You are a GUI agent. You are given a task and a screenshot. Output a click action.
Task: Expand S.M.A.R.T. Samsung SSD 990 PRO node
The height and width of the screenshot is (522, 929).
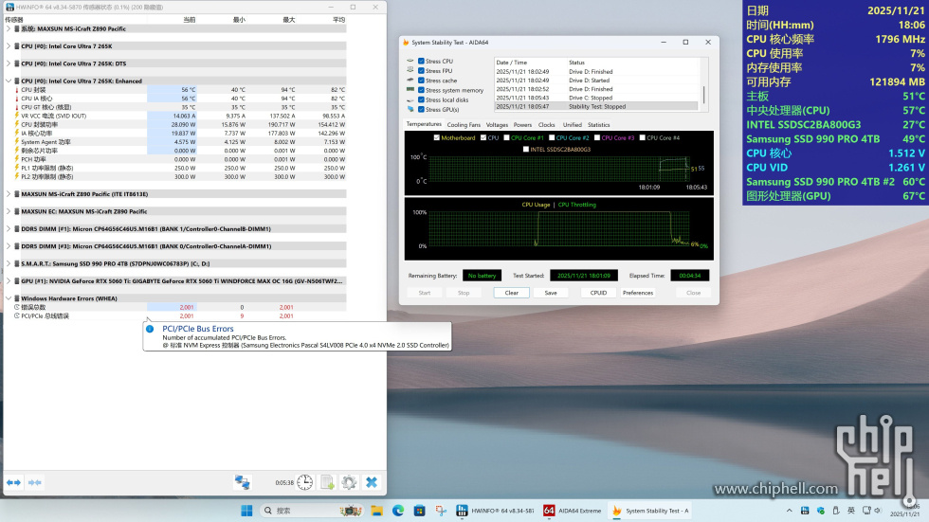pos(9,263)
